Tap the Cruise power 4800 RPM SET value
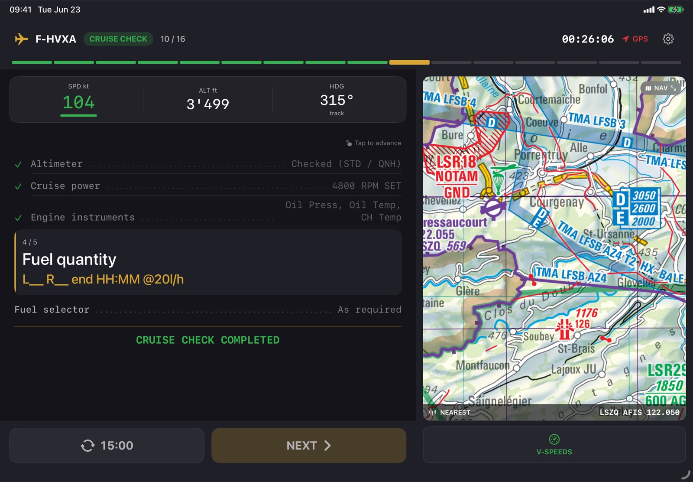Image resolution: width=693 pixels, height=482 pixels. [366, 186]
